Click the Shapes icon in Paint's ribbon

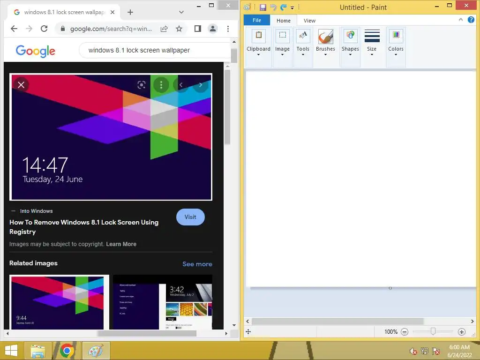(x=350, y=35)
